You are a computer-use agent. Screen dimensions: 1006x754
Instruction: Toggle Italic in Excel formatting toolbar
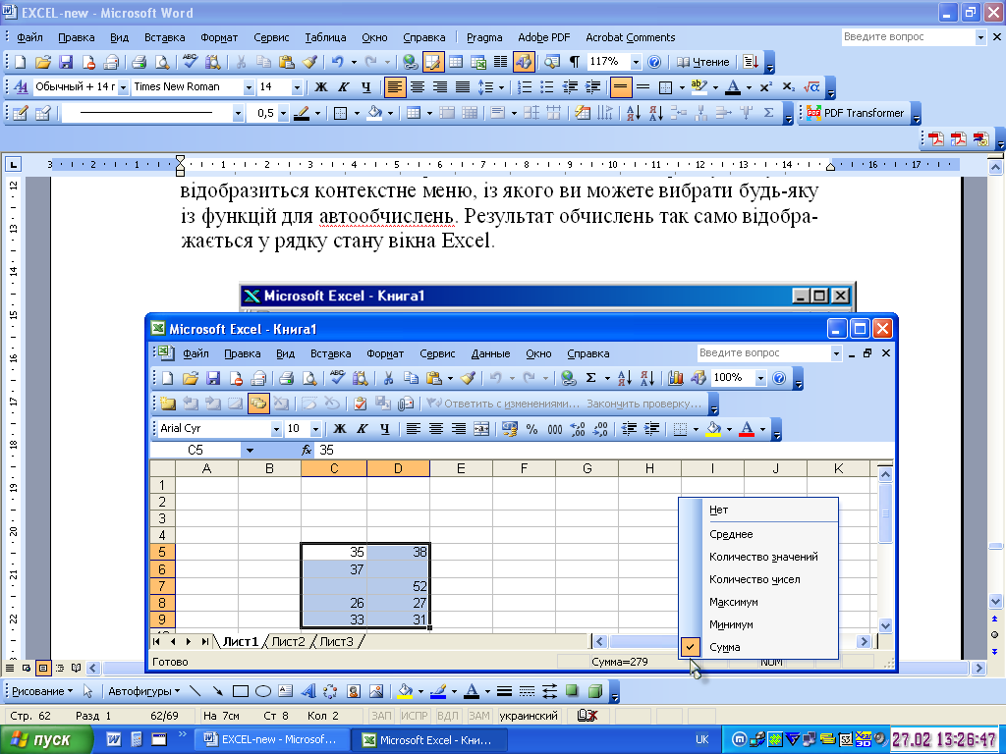(362, 429)
